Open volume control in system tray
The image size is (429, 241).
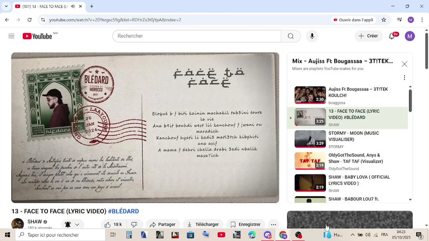[x=368, y=235]
